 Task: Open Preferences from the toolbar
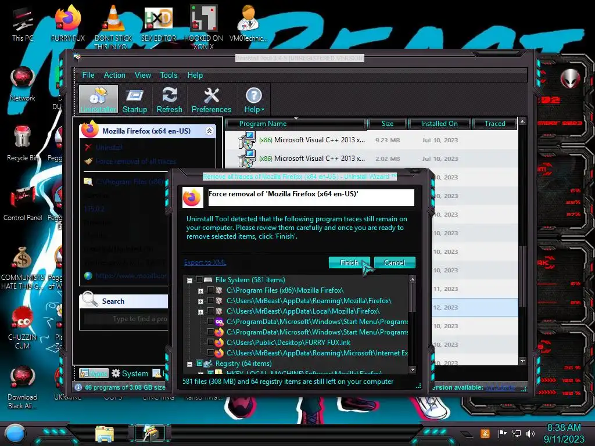212,100
